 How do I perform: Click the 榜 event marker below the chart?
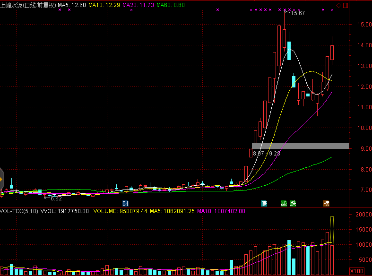click(326, 204)
